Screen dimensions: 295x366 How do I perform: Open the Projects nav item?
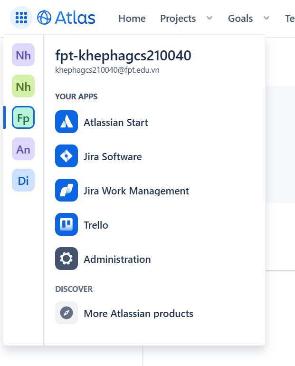pos(178,19)
